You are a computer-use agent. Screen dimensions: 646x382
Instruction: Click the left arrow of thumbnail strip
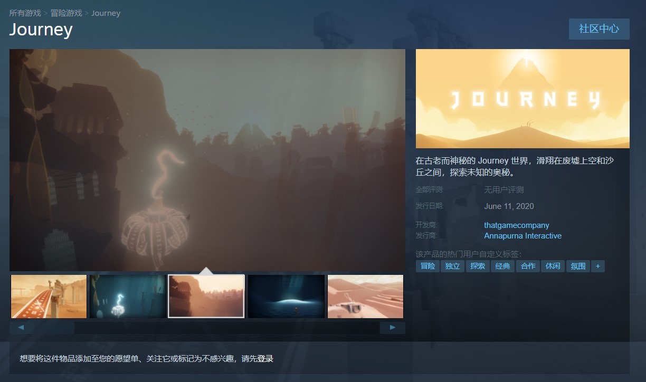[22, 328]
